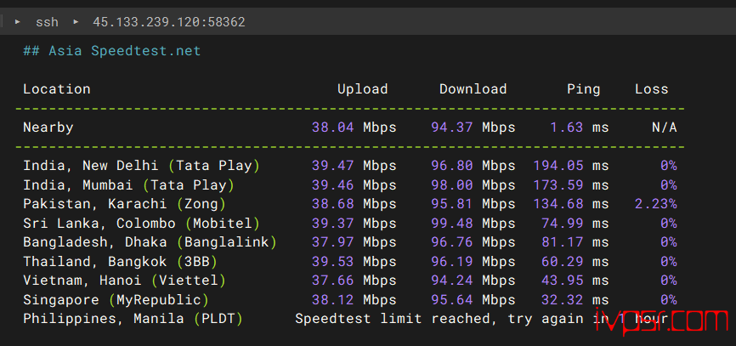Click Hanoi ping 43.95
The width and height of the screenshot is (736, 346).
(x=563, y=281)
